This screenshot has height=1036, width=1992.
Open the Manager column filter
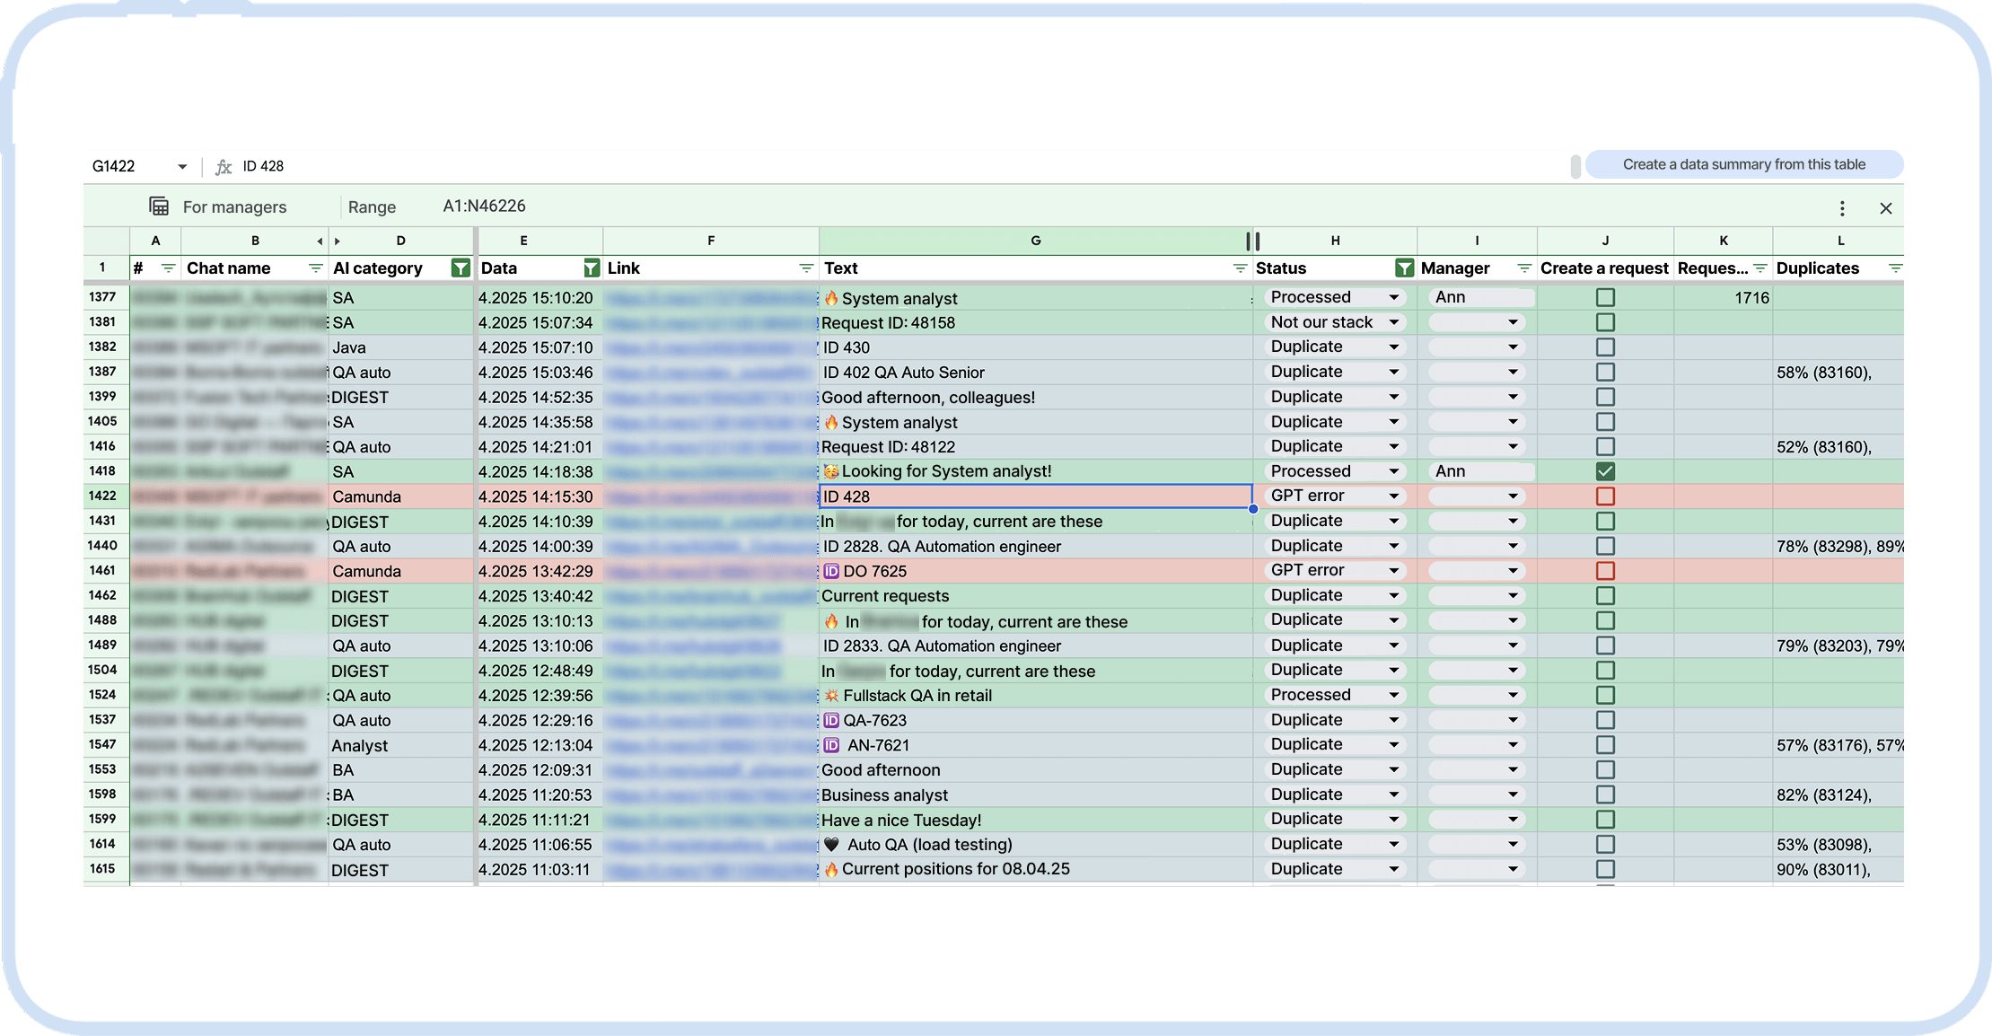click(x=1524, y=268)
